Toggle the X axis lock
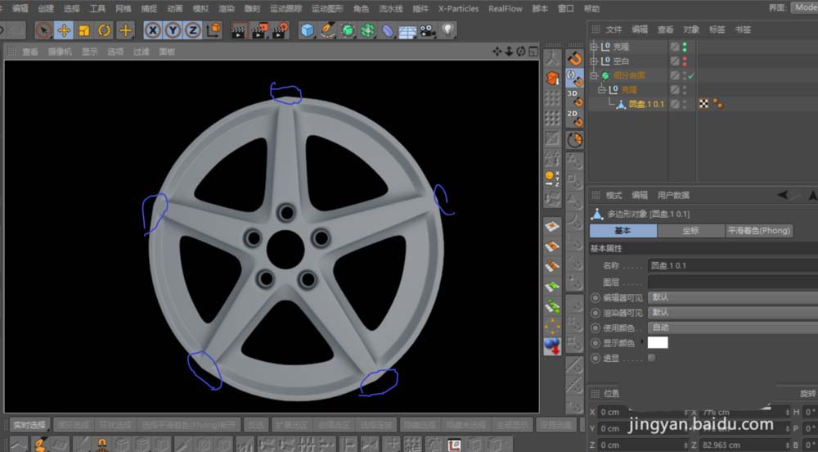The width and height of the screenshot is (818, 452). pos(153,31)
